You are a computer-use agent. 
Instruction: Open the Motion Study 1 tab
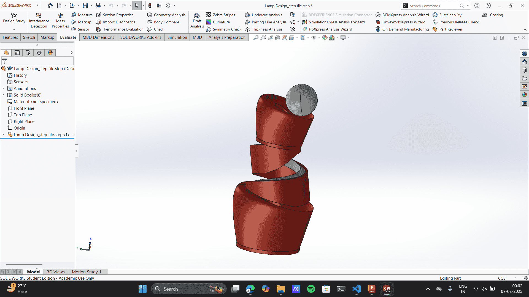click(x=87, y=272)
